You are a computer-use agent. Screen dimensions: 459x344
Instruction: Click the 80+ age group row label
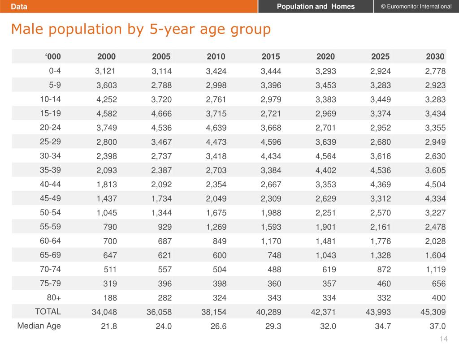tap(52, 297)
